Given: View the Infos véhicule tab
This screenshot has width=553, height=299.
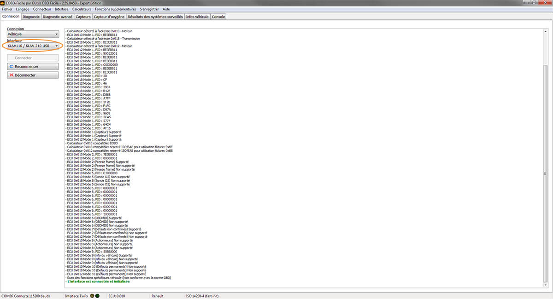Looking at the screenshot, I should [197, 17].
